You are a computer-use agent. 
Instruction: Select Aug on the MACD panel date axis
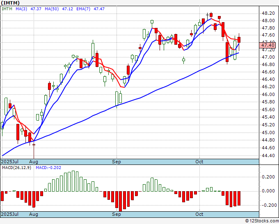point(34,214)
